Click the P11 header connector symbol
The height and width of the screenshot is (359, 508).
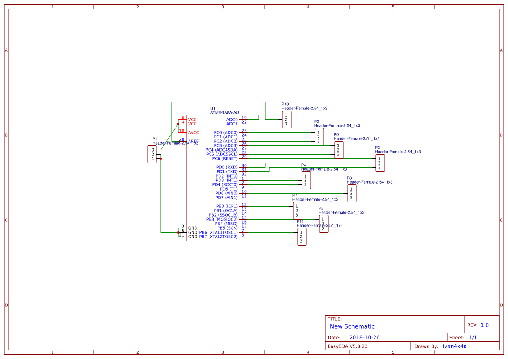pyautogui.click(x=302, y=237)
